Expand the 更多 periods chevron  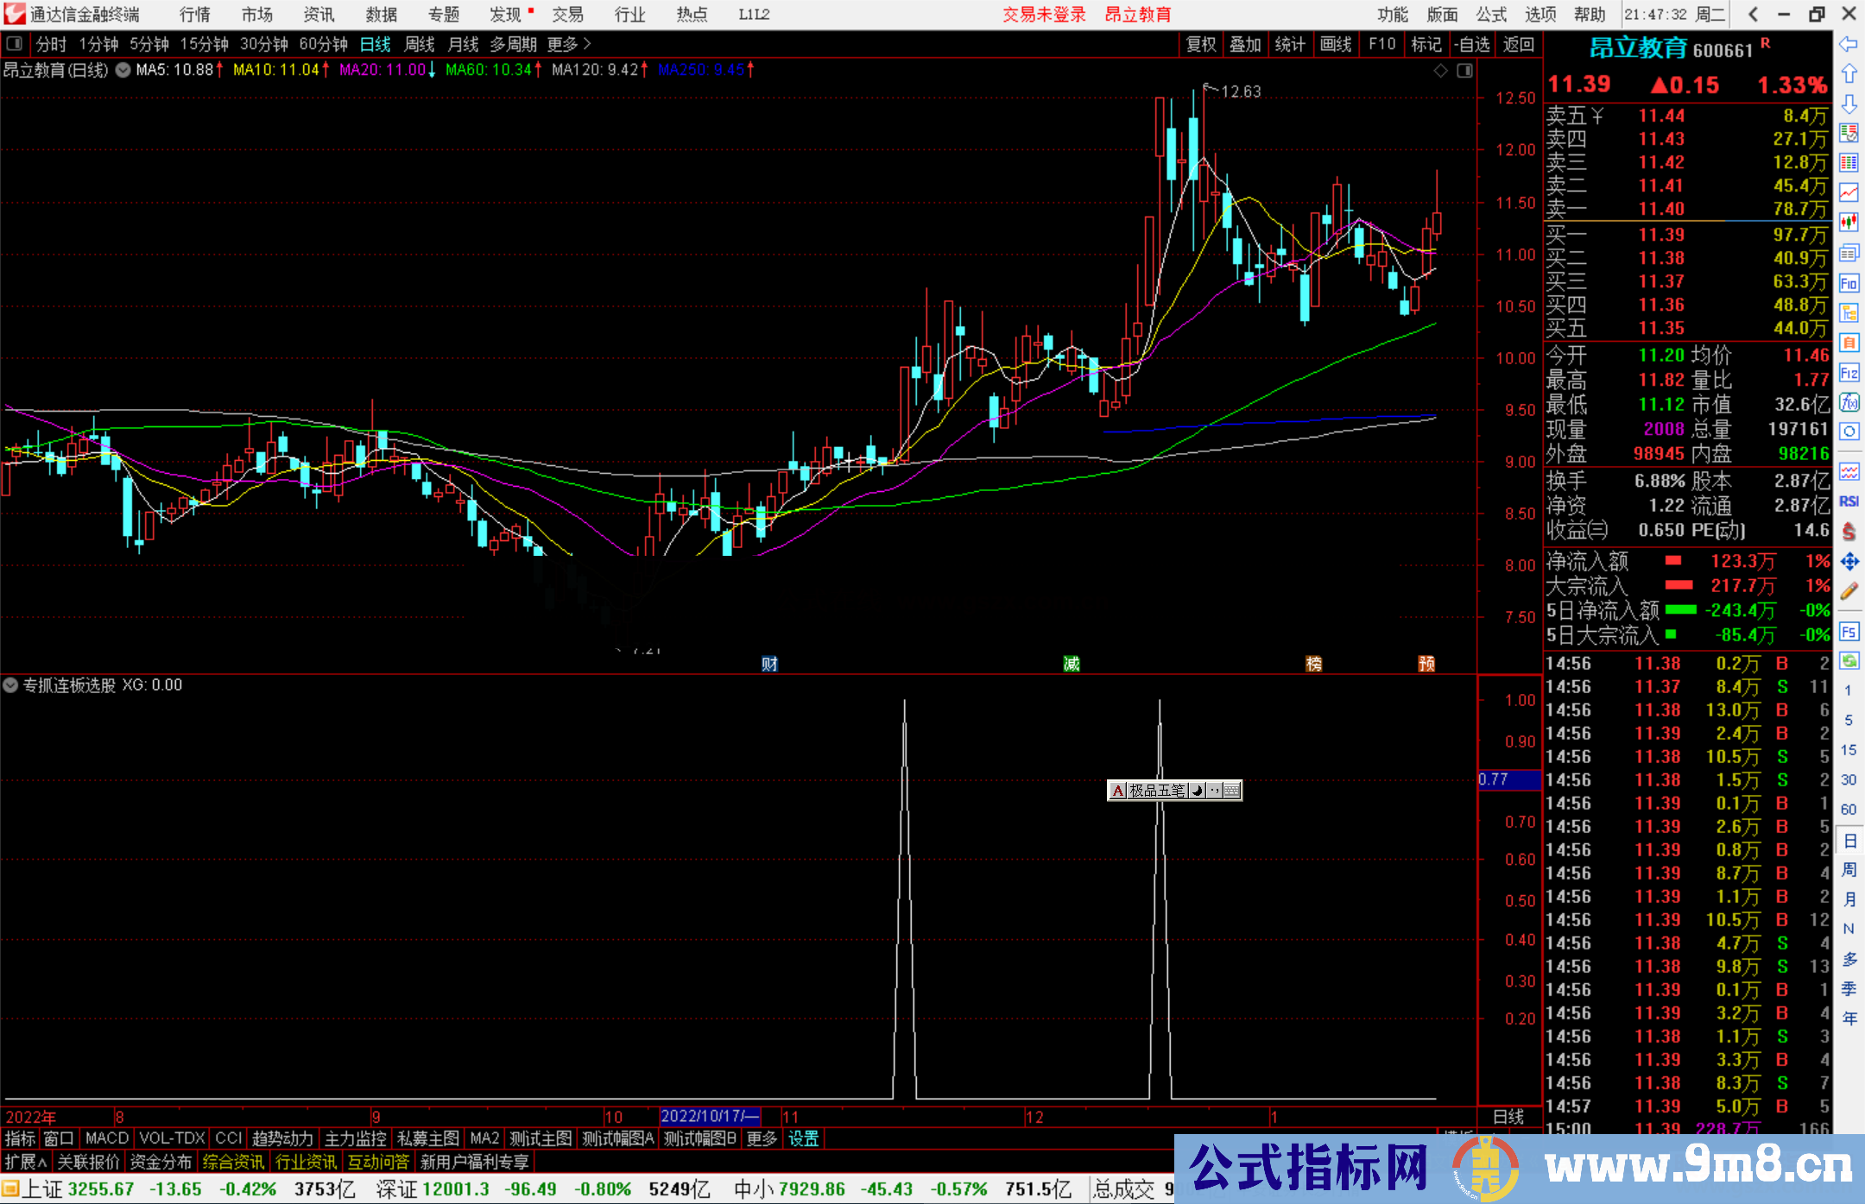[587, 43]
